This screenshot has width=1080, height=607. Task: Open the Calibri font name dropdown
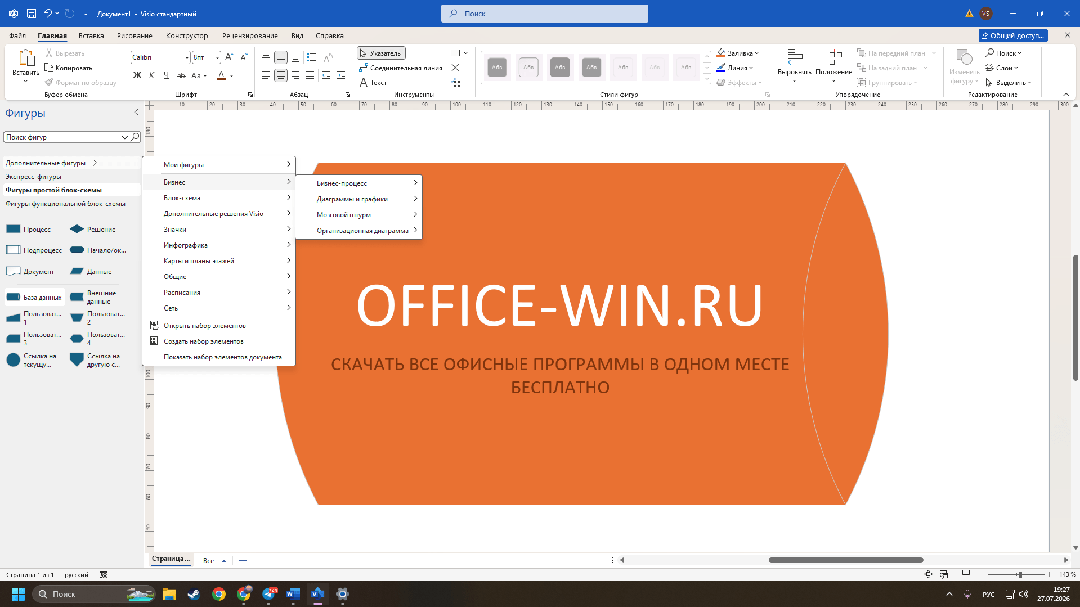187,57
